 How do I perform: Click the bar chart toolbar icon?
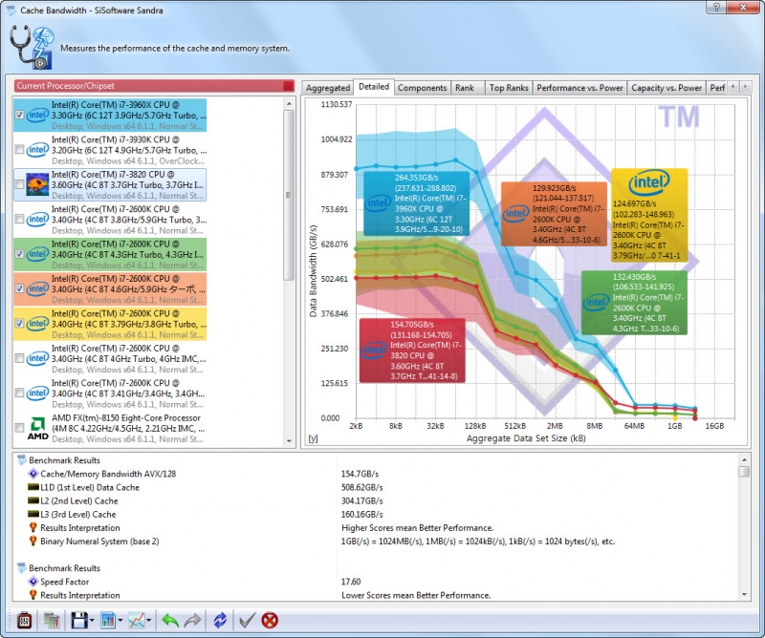pyautogui.click(x=107, y=621)
